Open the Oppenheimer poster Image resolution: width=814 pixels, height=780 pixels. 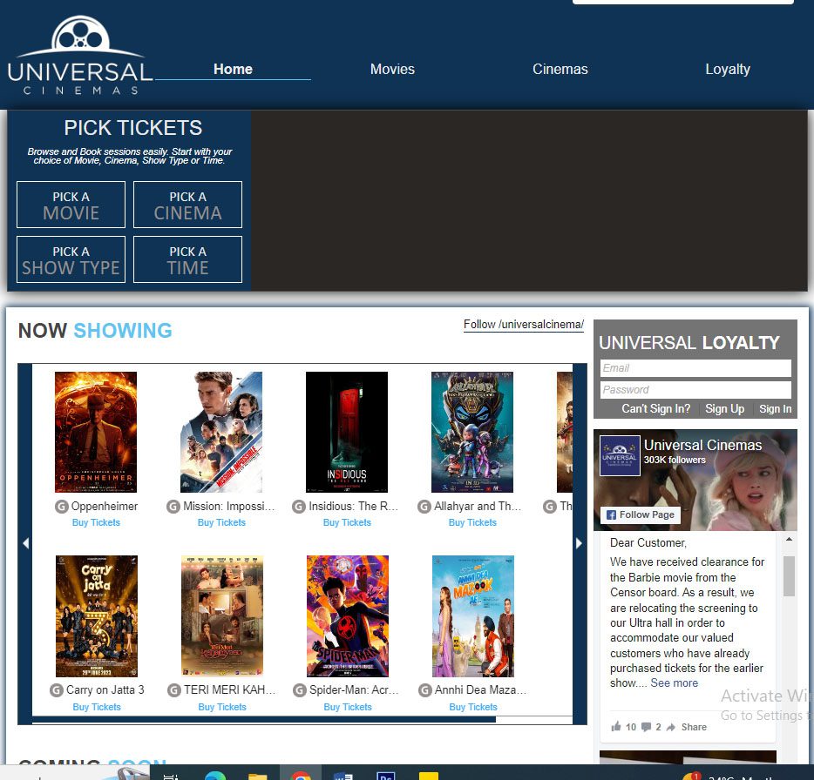(x=96, y=432)
